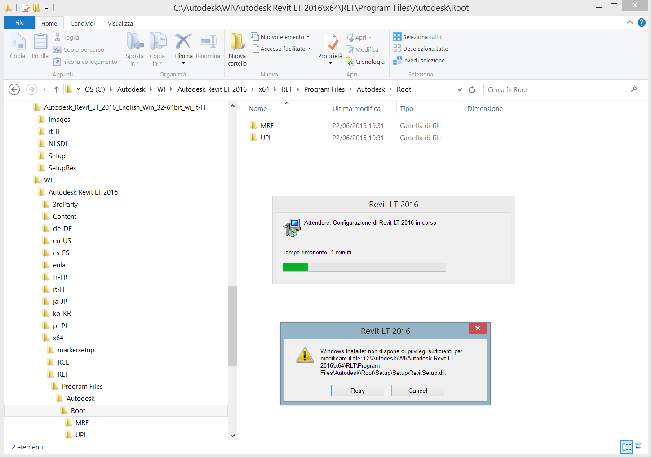Image resolution: width=652 pixels, height=458 pixels.
Task: Click the folder tree vertical scrollbar thumb
Action: pos(232,326)
